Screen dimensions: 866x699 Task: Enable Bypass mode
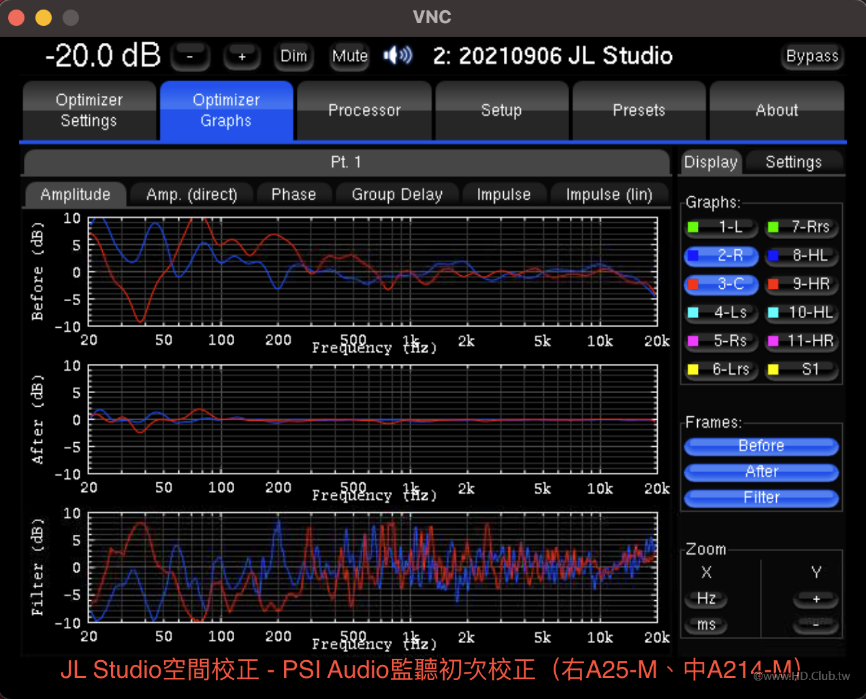(812, 57)
